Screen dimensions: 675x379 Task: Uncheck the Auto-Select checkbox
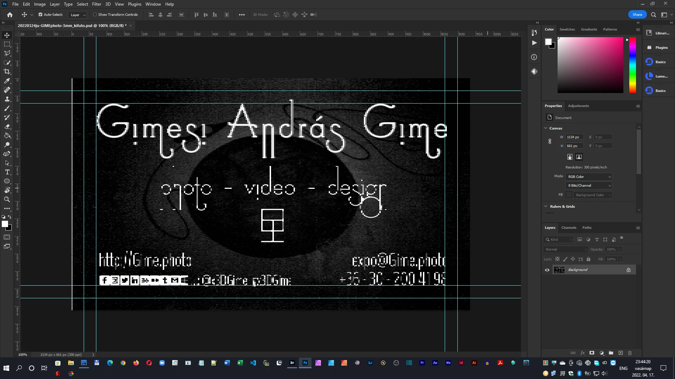(40, 15)
